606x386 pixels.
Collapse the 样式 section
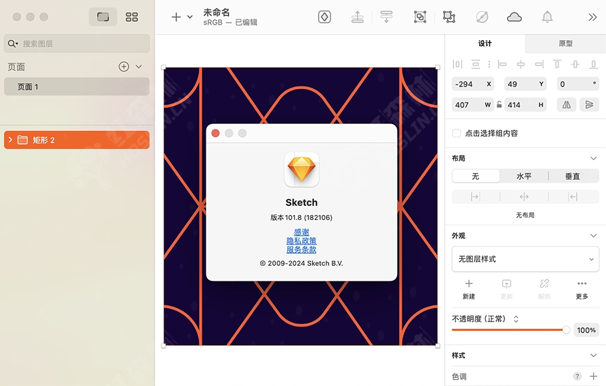593,355
